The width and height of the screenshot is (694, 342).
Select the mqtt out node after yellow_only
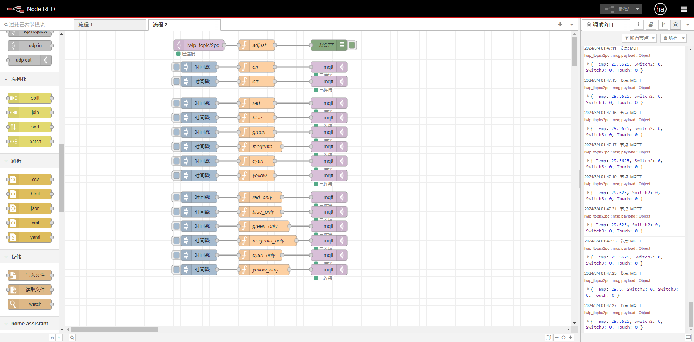coord(329,270)
